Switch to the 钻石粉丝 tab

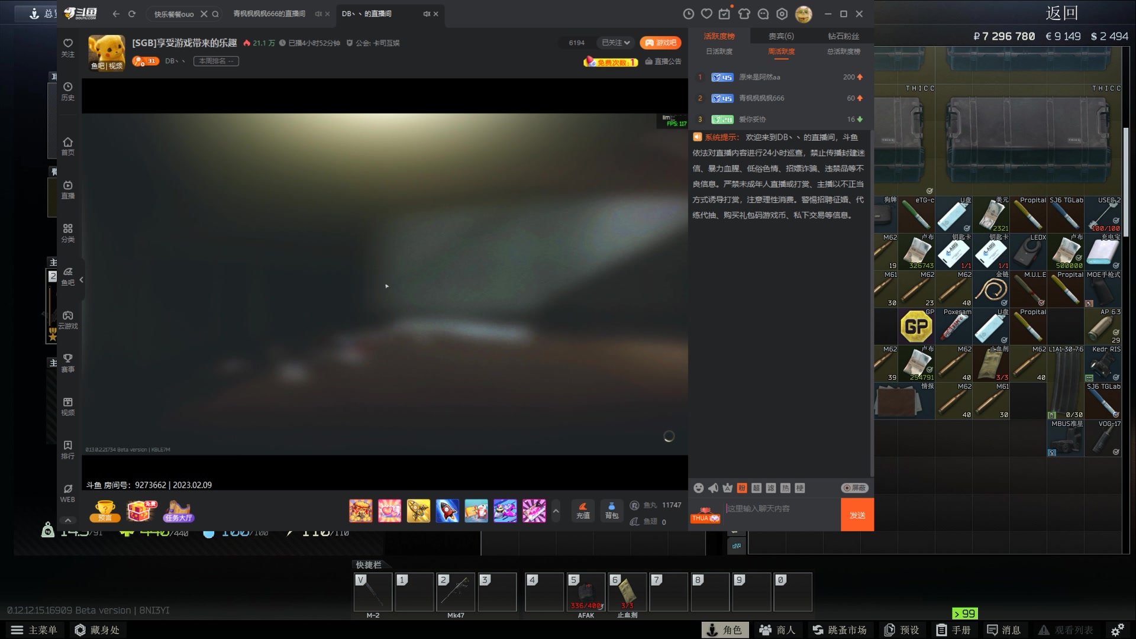click(x=843, y=36)
